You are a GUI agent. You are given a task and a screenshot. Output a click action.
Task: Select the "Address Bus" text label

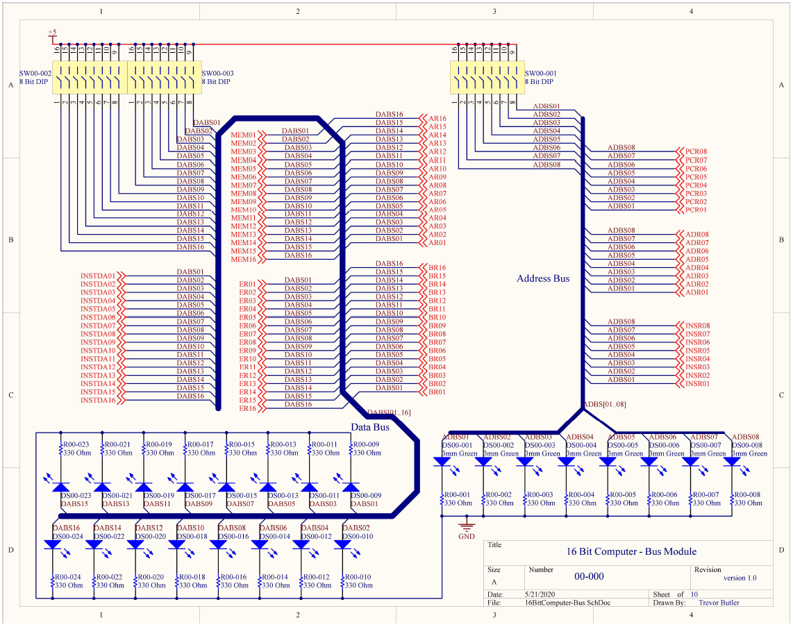click(542, 278)
